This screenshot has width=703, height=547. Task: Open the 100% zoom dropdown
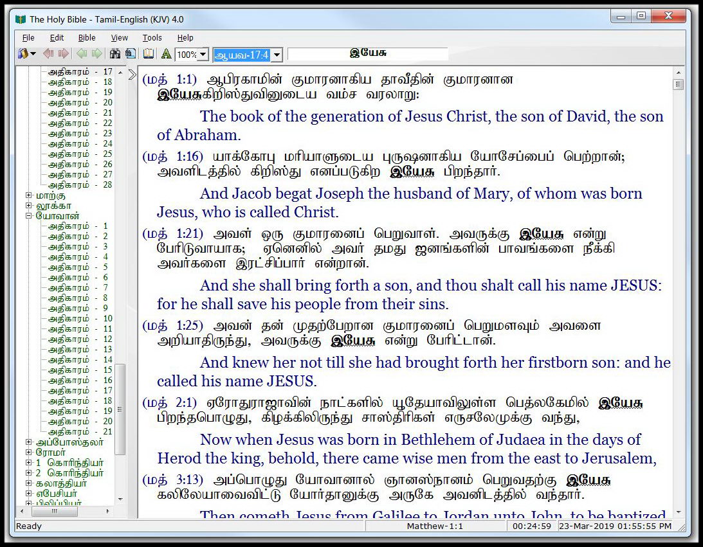pos(203,55)
